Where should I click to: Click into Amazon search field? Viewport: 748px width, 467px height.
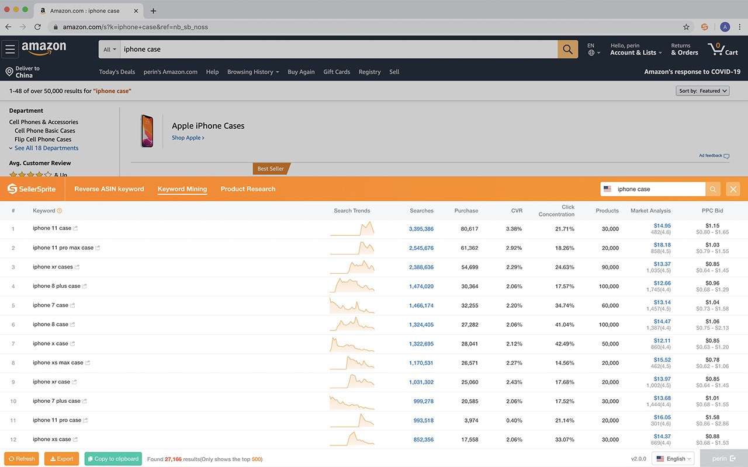[339, 50]
